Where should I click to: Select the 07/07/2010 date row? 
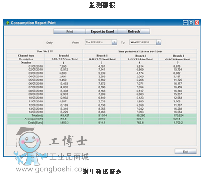[102, 87]
